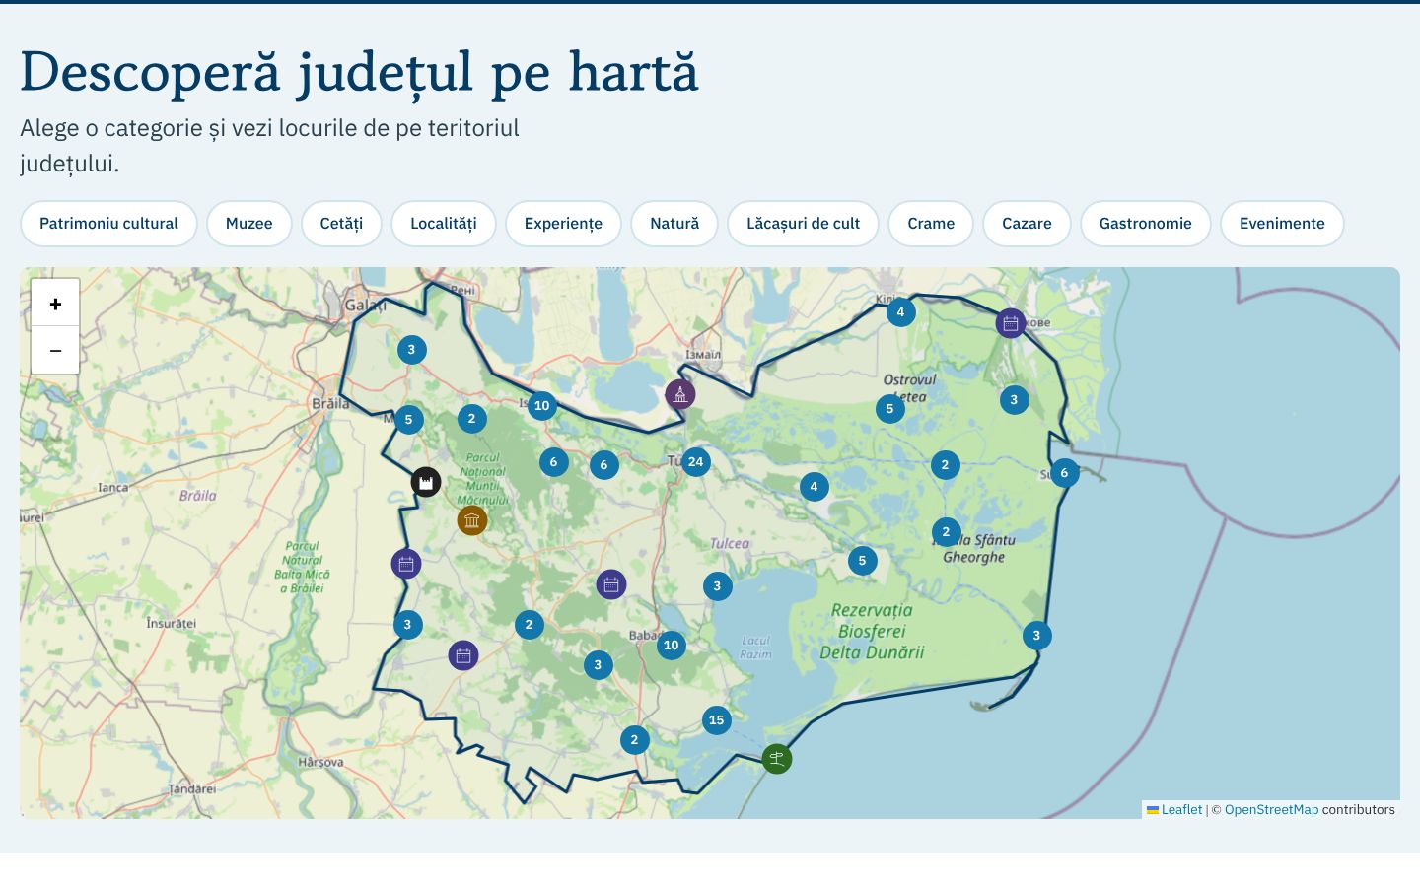Image resolution: width=1420 pixels, height=887 pixels.
Task: Zoom in on the map
Action: pyautogui.click(x=55, y=304)
